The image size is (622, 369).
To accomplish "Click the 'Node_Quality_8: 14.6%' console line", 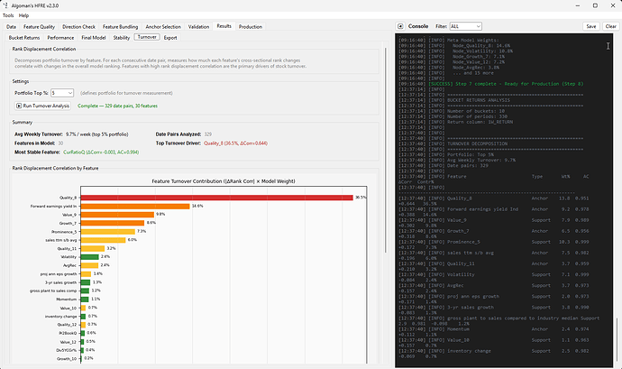I will 454,46.
